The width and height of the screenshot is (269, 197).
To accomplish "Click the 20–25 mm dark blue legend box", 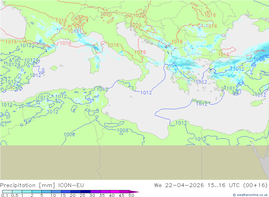I will tap(76, 192).
